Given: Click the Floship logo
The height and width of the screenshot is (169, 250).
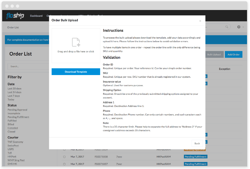Looking at the screenshot, I should (x=15, y=16).
